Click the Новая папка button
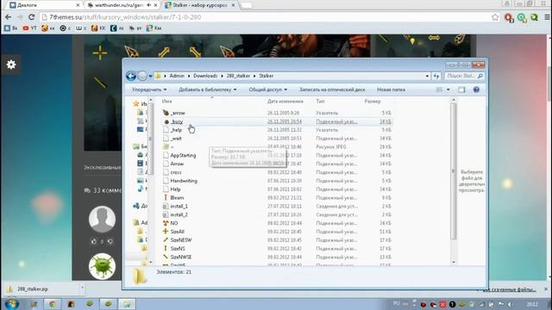This screenshot has height=310, width=552. (x=391, y=90)
